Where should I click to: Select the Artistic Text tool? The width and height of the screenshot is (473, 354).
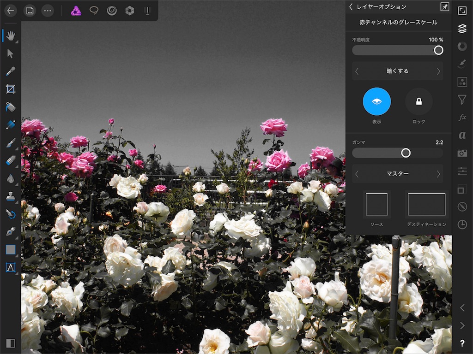click(x=11, y=267)
